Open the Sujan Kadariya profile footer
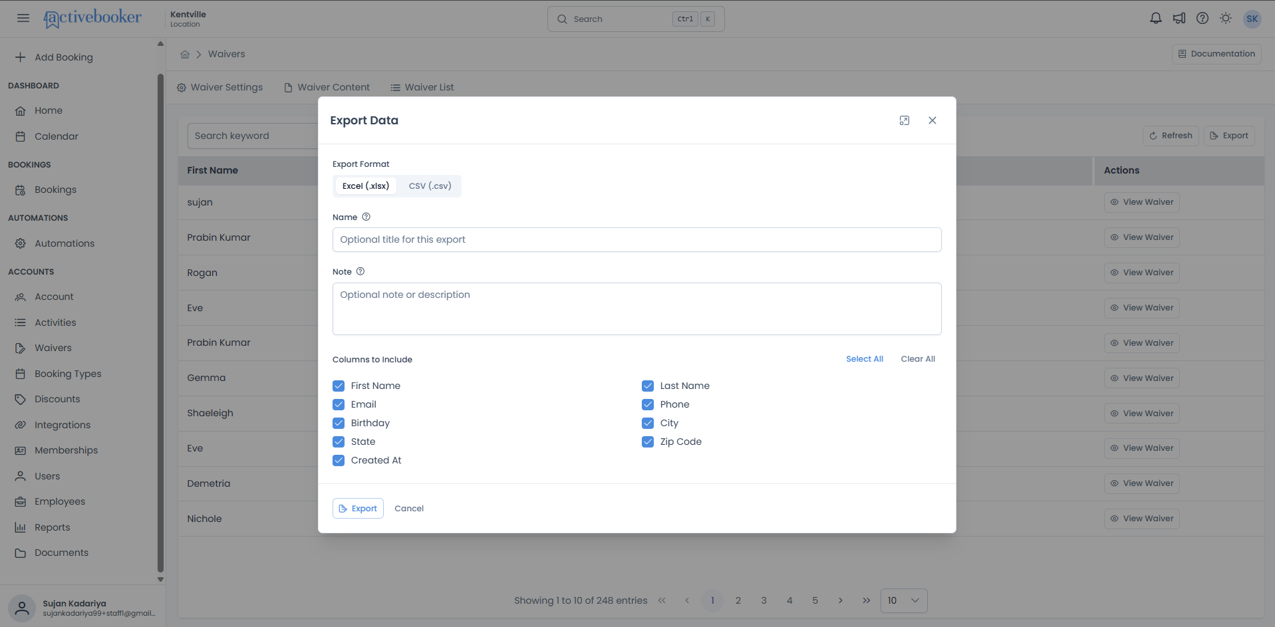 point(82,608)
